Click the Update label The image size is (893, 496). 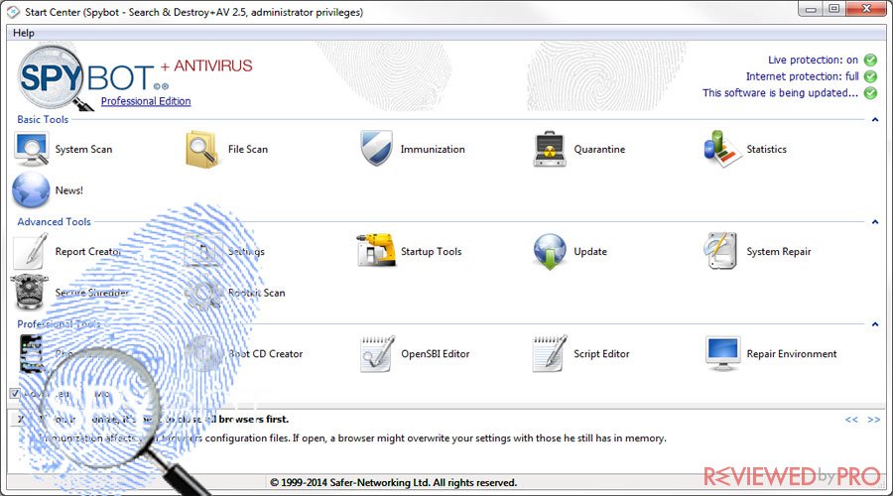(590, 252)
